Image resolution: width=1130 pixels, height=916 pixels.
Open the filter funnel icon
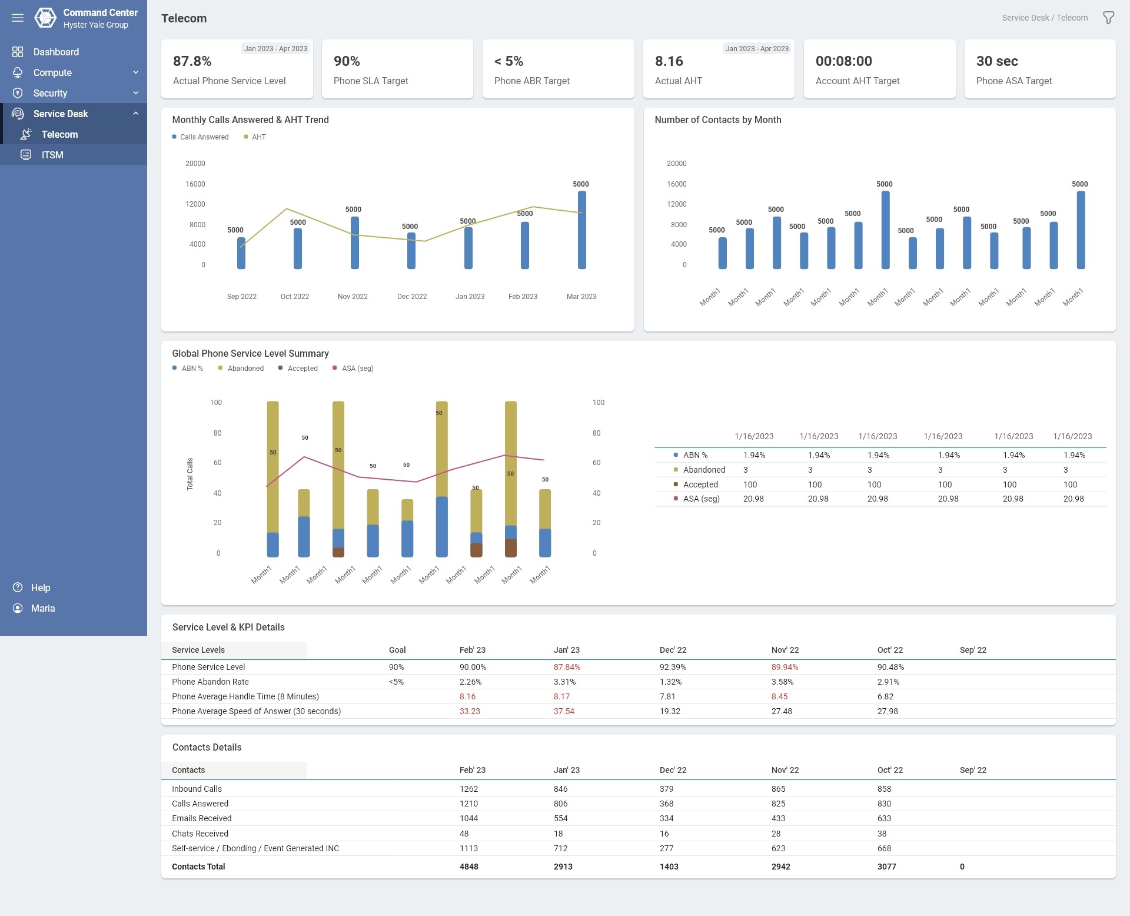click(1108, 18)
